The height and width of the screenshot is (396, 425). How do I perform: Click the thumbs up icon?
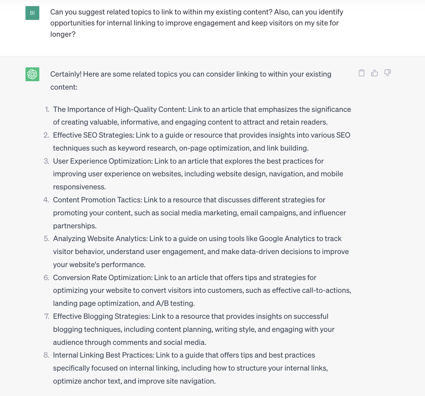click(374, 73)
